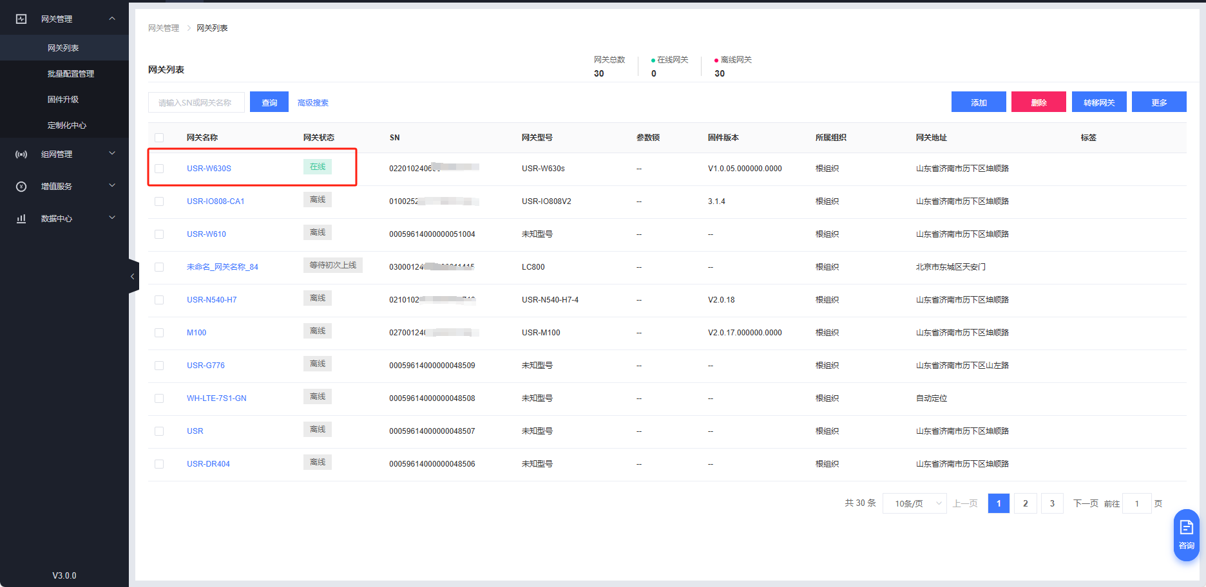Open the 咨询 floating help icon
This screenshot has height=587, width=1206.
(x=1186, y=534)
